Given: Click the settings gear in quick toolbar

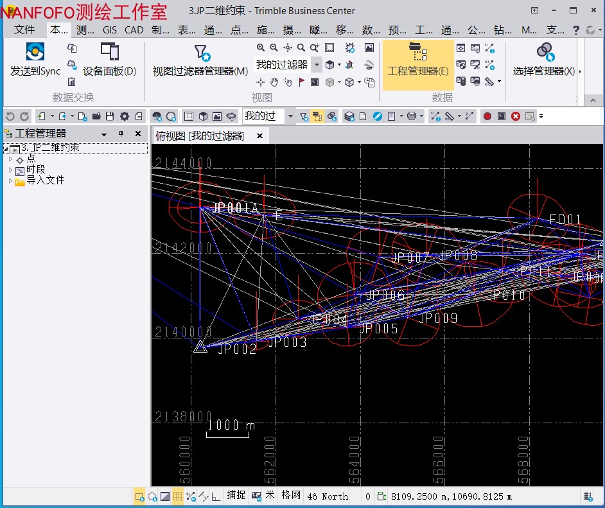Looking at the screenshot, I should coord(124,116).
